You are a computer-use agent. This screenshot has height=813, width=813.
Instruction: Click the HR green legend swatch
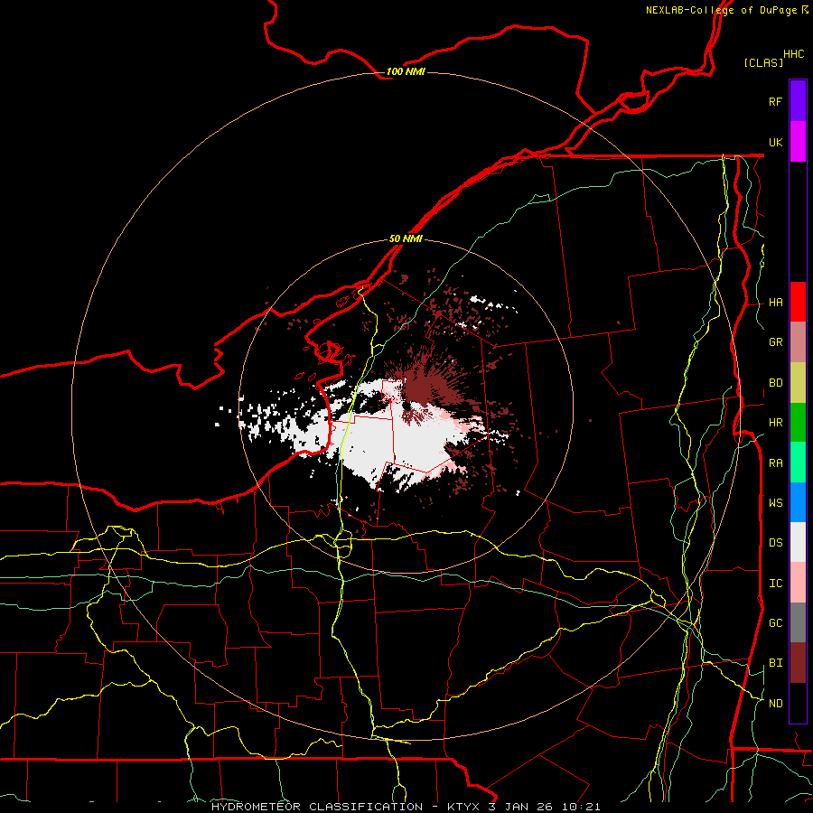pyautogui.click(x=798, y=422)
